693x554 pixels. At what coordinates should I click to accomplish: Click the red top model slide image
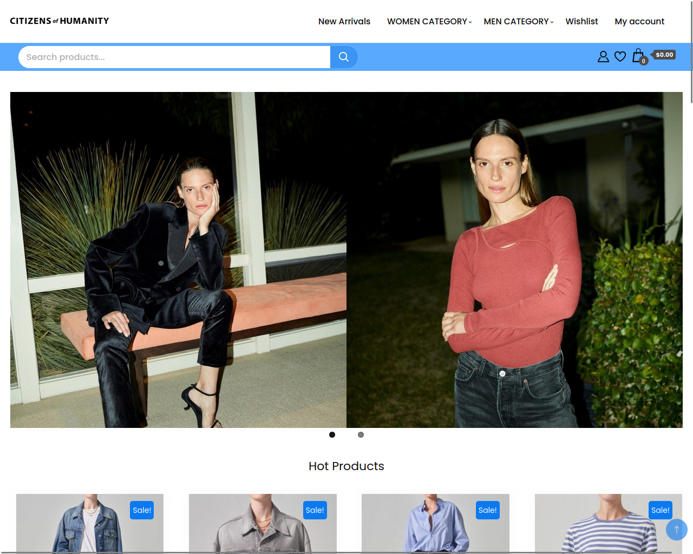point(514,260)
